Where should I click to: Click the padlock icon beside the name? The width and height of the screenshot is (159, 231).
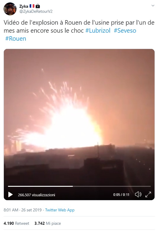pos(38,6)
